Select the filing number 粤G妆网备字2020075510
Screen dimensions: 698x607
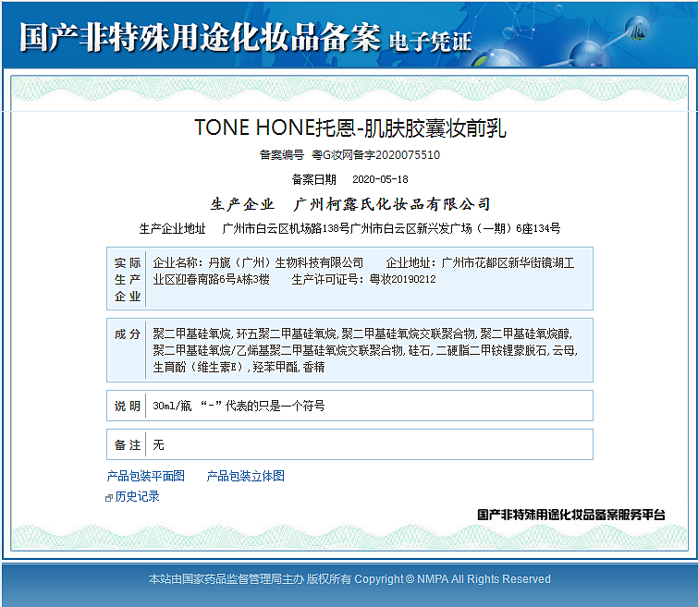pyautogui.click(x=375, y=155)
